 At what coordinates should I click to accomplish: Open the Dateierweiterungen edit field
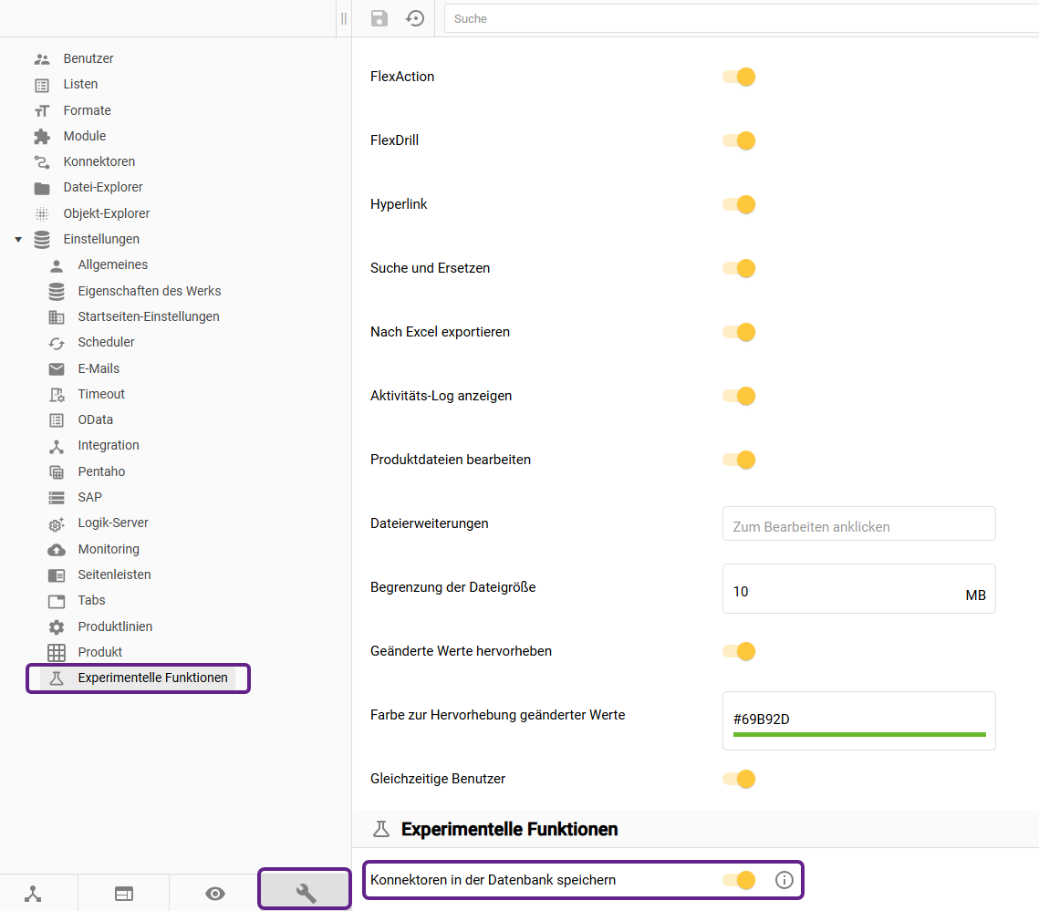[858, 524]
